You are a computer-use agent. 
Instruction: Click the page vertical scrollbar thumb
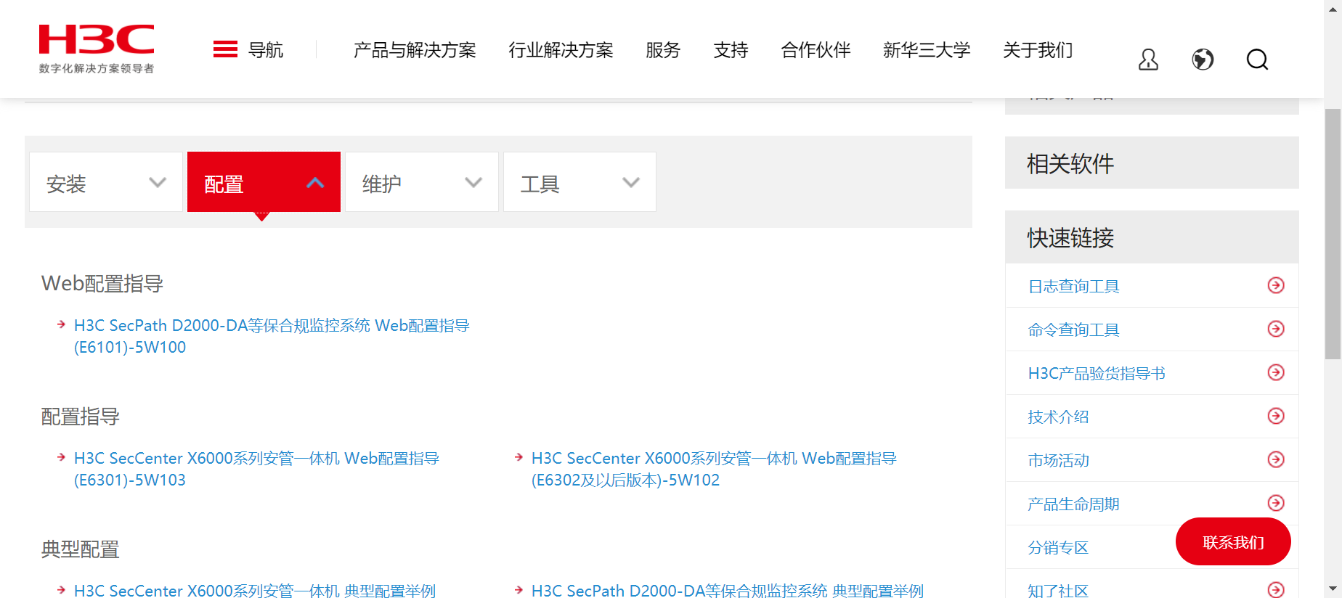(x=1333, y=234)
